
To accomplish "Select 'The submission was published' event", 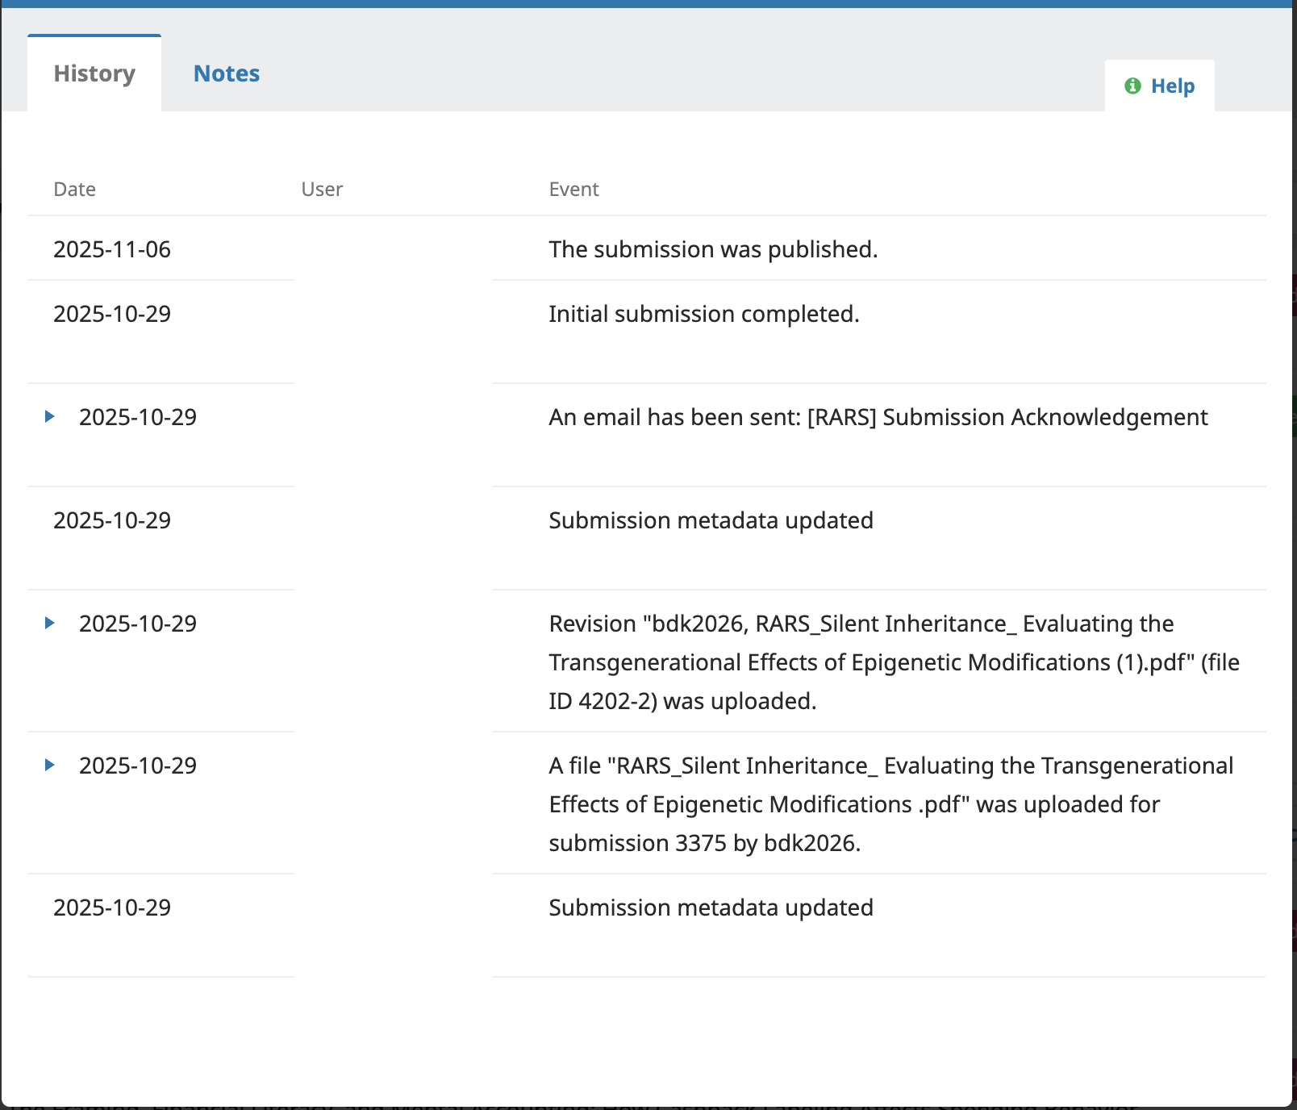I will click(713, 249).
